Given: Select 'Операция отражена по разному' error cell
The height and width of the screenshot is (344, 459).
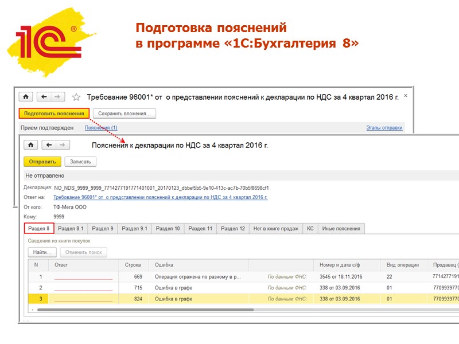Looking at the screenshot, I should (198, 277).
